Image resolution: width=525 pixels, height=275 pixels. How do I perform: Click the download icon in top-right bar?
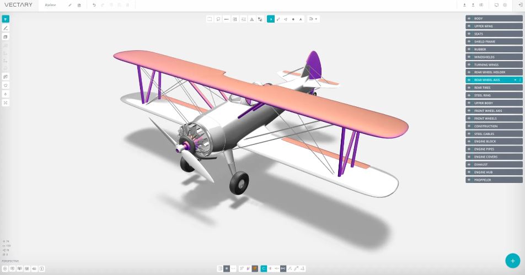point(464,5)
